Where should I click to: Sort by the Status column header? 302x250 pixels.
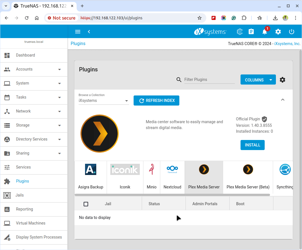click(x=154, y=204)
